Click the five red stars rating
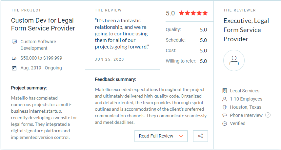The image size is (281, 150). point(193,13)
